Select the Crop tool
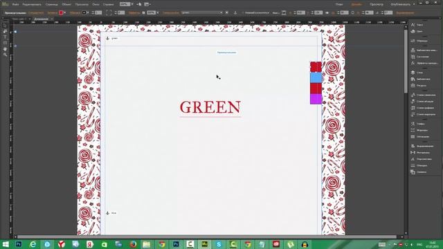The height and width of the screenshot is (249, 443). point(5,31)
